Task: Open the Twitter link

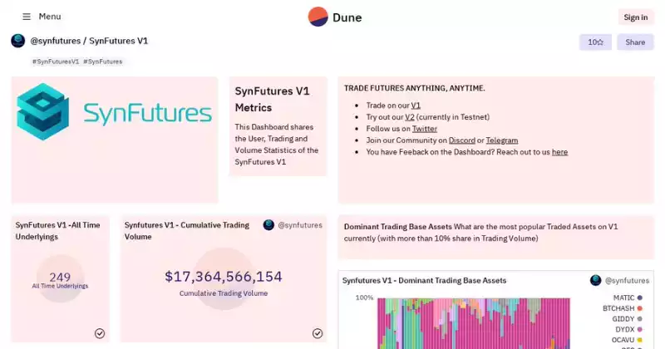Action: (x=424, y=129)
